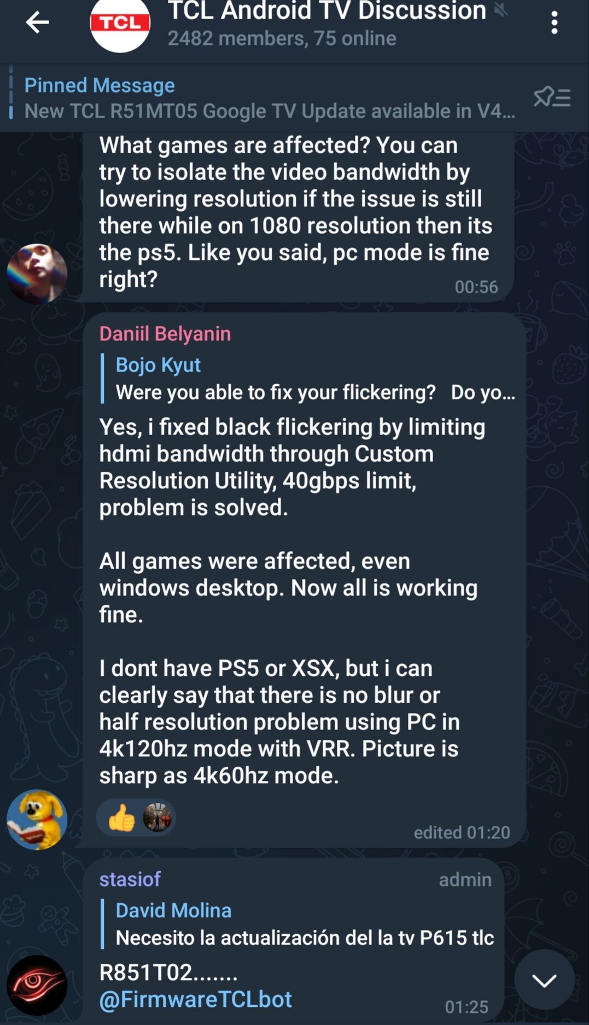The width and height of the screenshot is (589, 1025).
Task: Tap the members and online count text
Action: tap(282, 38)
